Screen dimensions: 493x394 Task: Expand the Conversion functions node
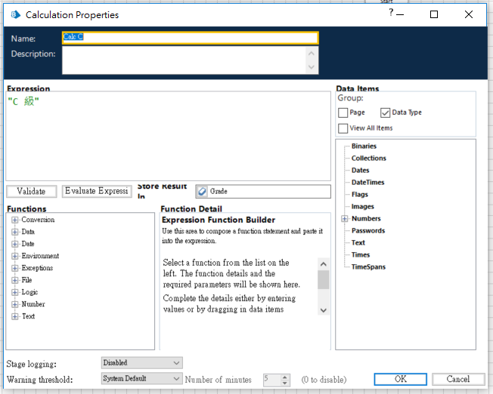click(x=15, y=220)
